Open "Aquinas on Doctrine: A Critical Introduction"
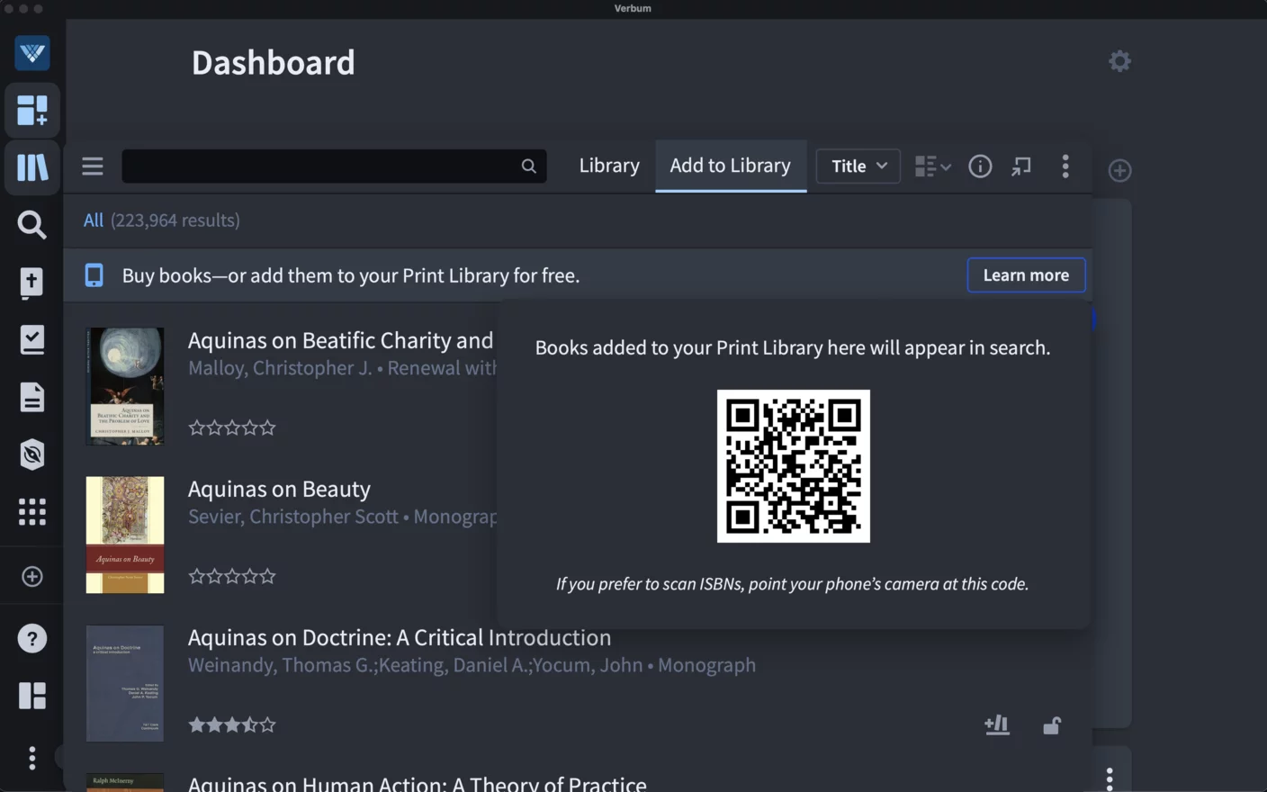 (400, 637)
